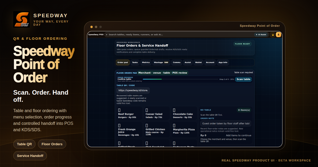Image resolution: width=318 pixels, height=167 pixels.
Task: Click the NO TABLE label
Action: 206,110
